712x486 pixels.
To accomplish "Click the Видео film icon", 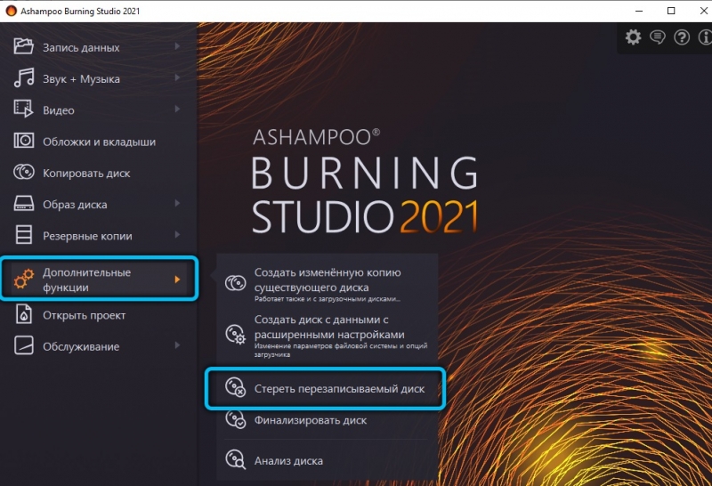I will [x=24, y=109].
